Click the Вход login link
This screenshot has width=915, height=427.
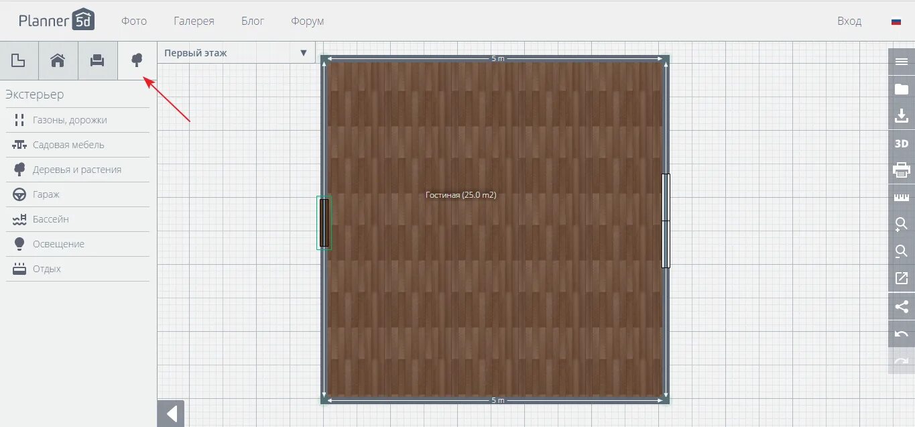(x=849, y=21)
